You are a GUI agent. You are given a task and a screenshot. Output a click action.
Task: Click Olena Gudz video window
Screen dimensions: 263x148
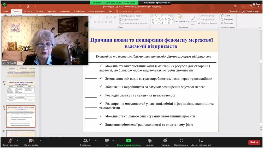pyautogui.click(x=45, y=40)
